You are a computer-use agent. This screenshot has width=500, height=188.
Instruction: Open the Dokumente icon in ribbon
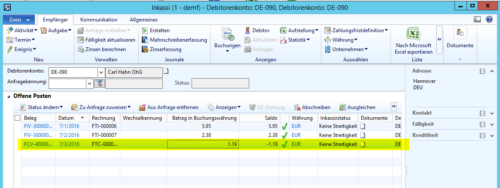[460, 33]
